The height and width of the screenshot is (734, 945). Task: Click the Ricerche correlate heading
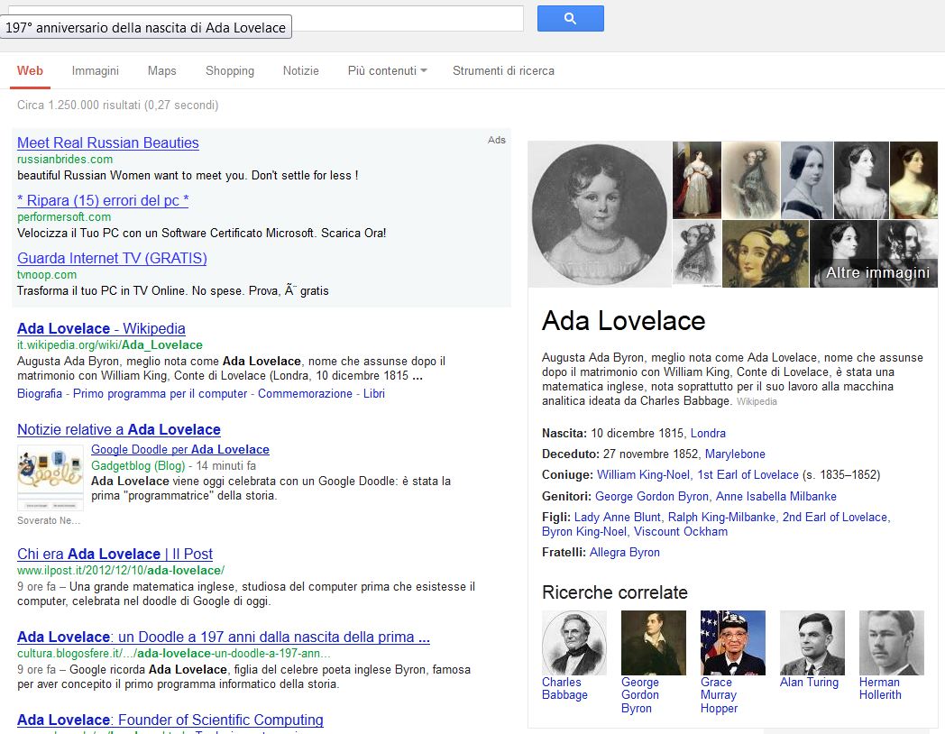(615, 592)
